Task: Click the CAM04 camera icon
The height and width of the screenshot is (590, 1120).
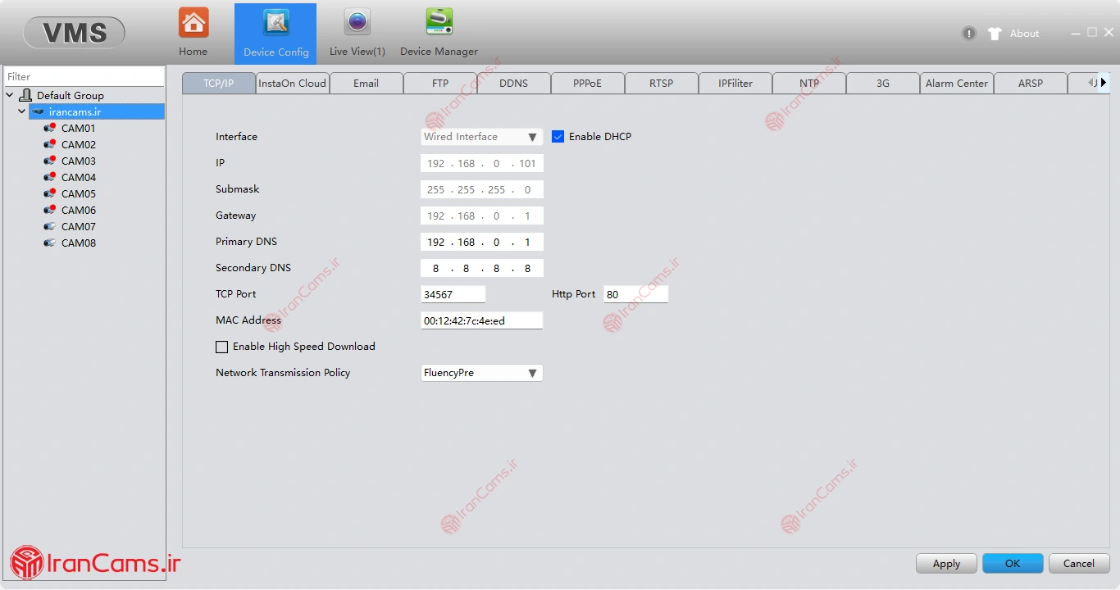Action: (50, 177)
